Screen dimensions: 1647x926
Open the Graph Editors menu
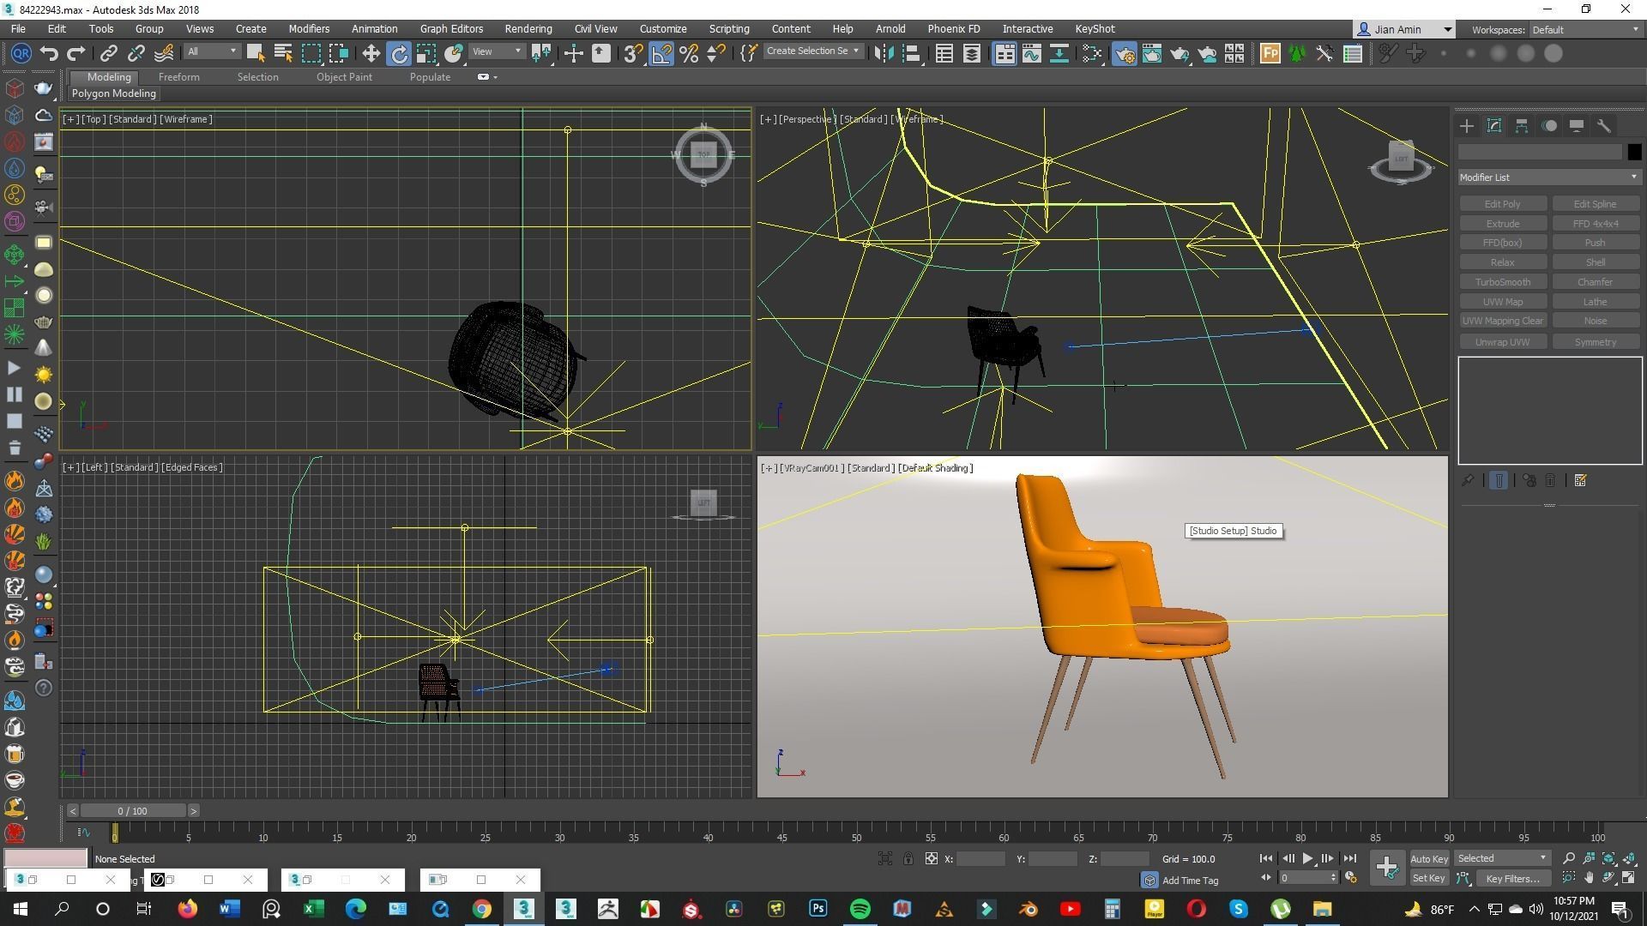(x=451, y=28)
